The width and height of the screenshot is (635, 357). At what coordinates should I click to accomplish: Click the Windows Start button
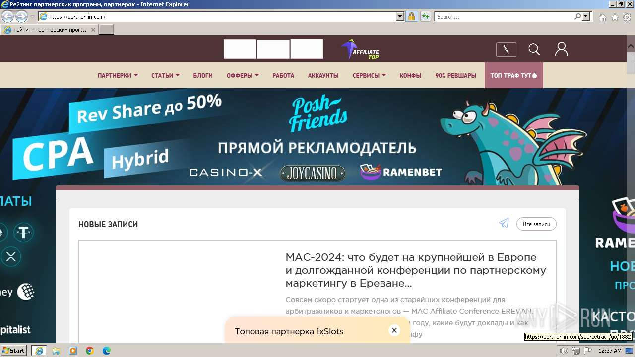[14, 350]
